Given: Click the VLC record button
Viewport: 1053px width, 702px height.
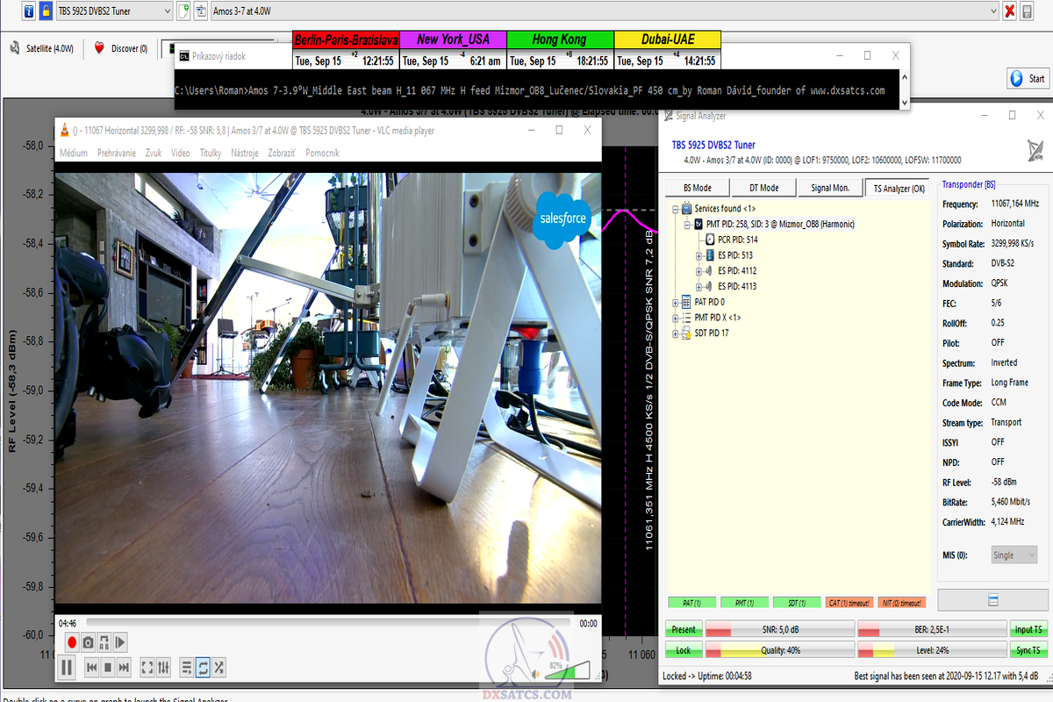Looking at the screenshot, I should tap(72, 642).
